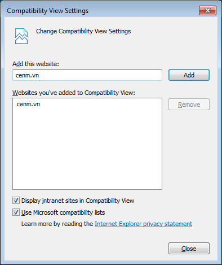Image resolution: width=222 pixels, height=265 pixels.
Task: Click the Close button at the bottom
Action: pyautogui.click(x=189, y=249)
